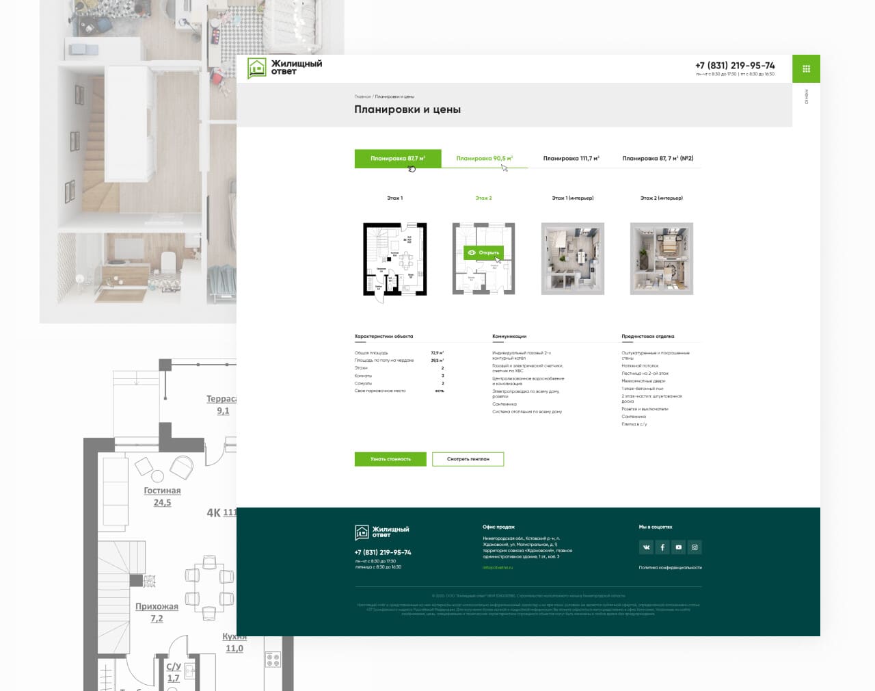Image resolution: width=875 pixels, height=691 pixels.
Task: Open the Этаж 2 (интерьер) thumbnail
Action: tap(661, 259)
